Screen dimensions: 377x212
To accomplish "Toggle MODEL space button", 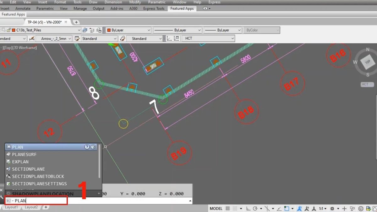I will (x=216, y=209).
